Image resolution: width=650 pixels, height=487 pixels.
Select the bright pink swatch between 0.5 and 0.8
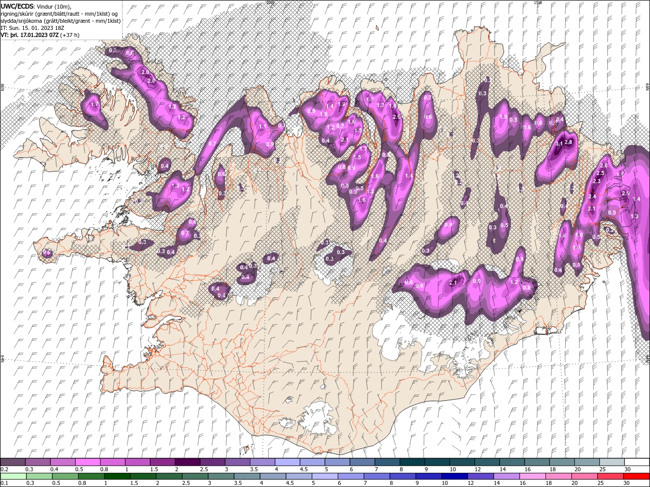tap(88, 462)
